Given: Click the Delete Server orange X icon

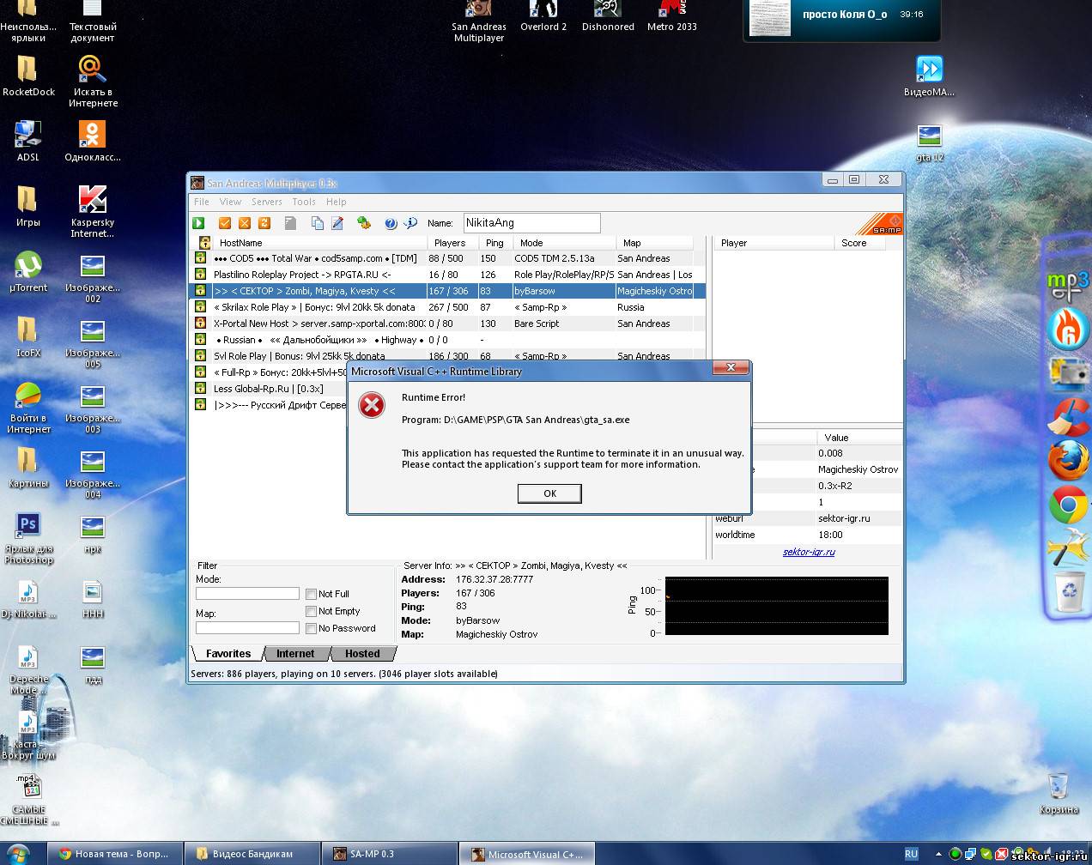Looking at the screenshot, I should (245, 223).
